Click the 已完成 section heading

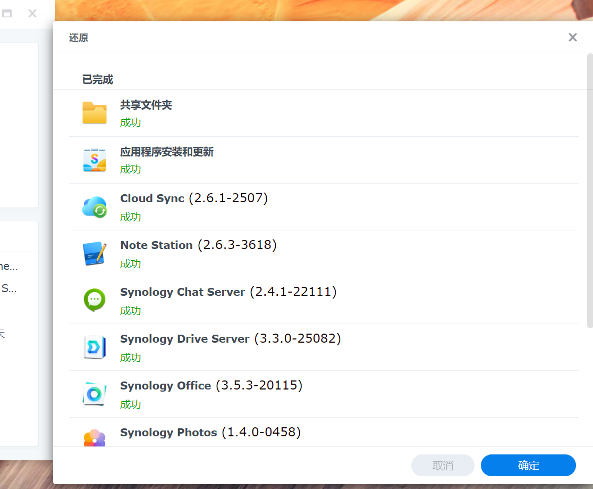(x=98, y=79)
